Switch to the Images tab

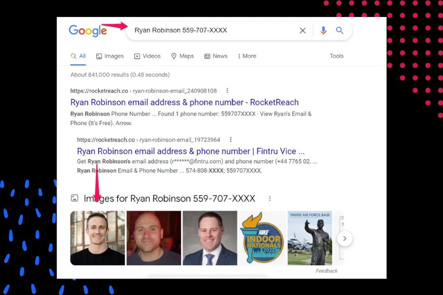(110, 56)
